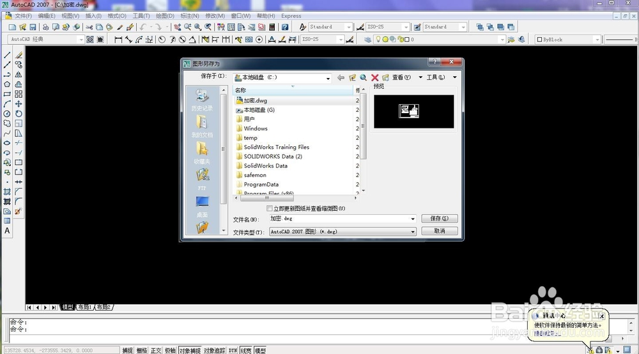Click the Back arrow in save dialog
The width and height of the screenshot is (639, 354).
pyautogui.click(x=341, y=77)
